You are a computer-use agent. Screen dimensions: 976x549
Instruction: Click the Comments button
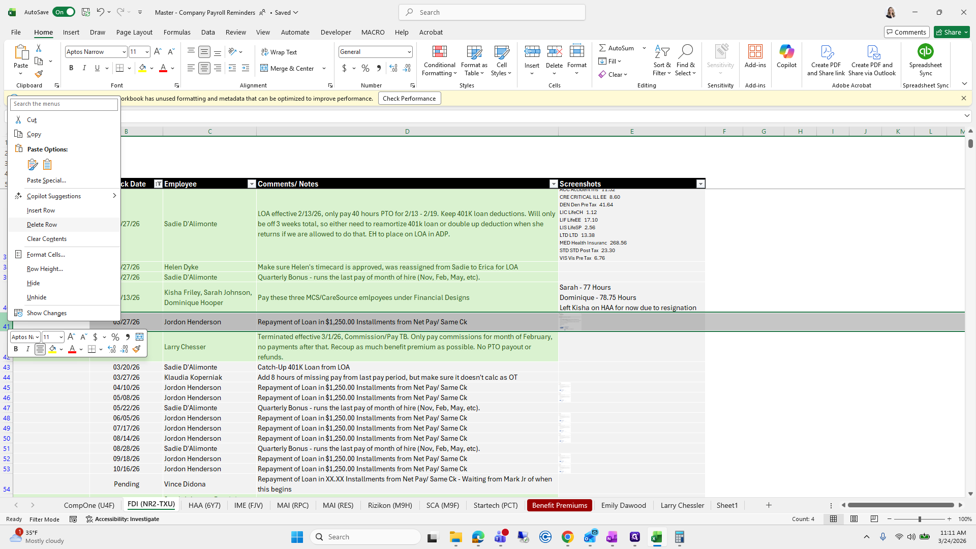pos(906,32)
